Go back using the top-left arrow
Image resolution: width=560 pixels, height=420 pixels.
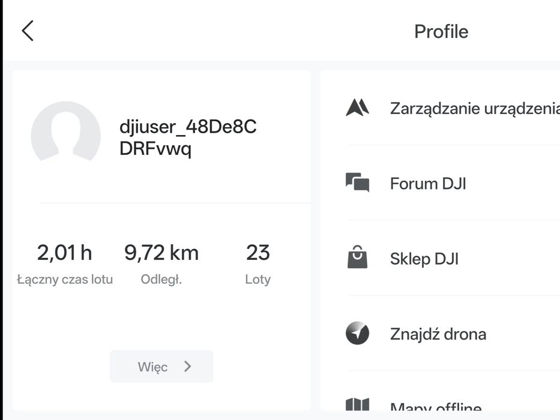pos(28,31)
